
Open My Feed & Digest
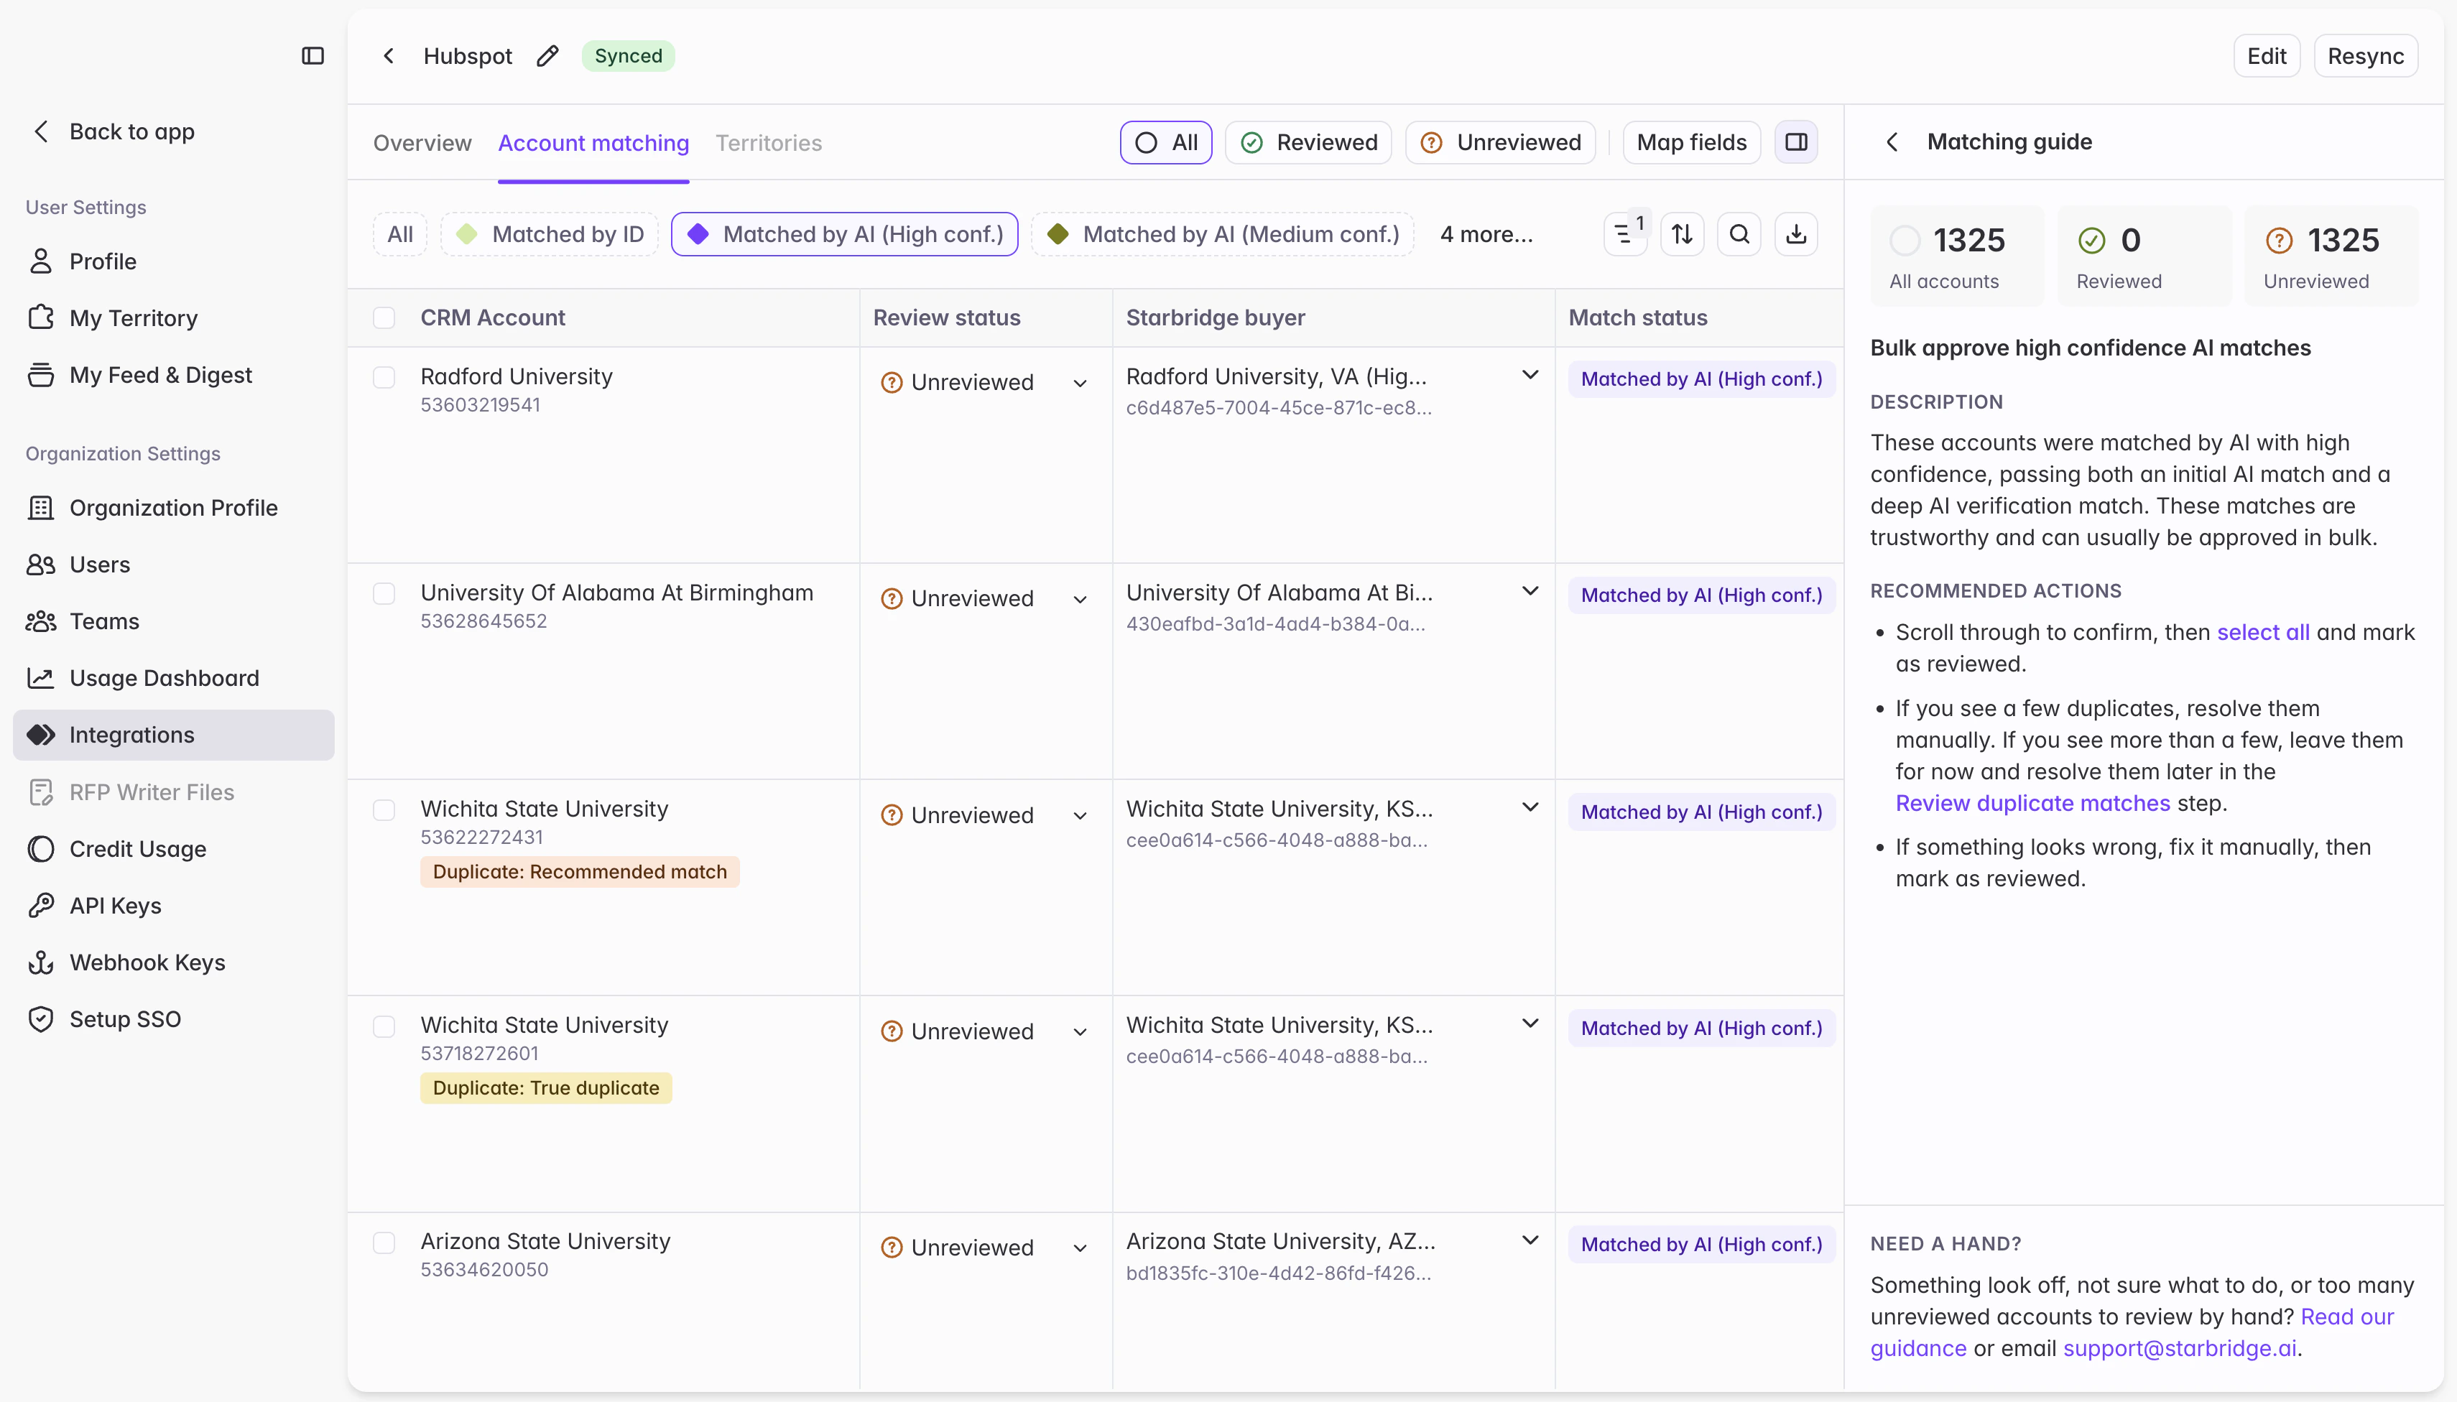pyautogui.click(x=173, y=375)
